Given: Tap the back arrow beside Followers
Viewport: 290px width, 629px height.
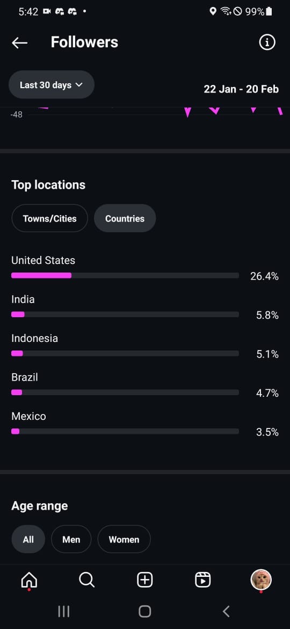Looking at the screenshot, I should (x=20, y=42).
